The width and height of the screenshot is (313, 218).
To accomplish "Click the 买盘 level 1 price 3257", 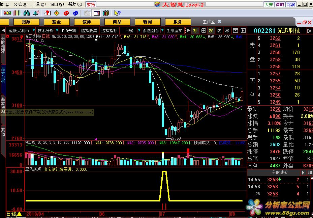I will pyautogui.click(x=275, y=74).
